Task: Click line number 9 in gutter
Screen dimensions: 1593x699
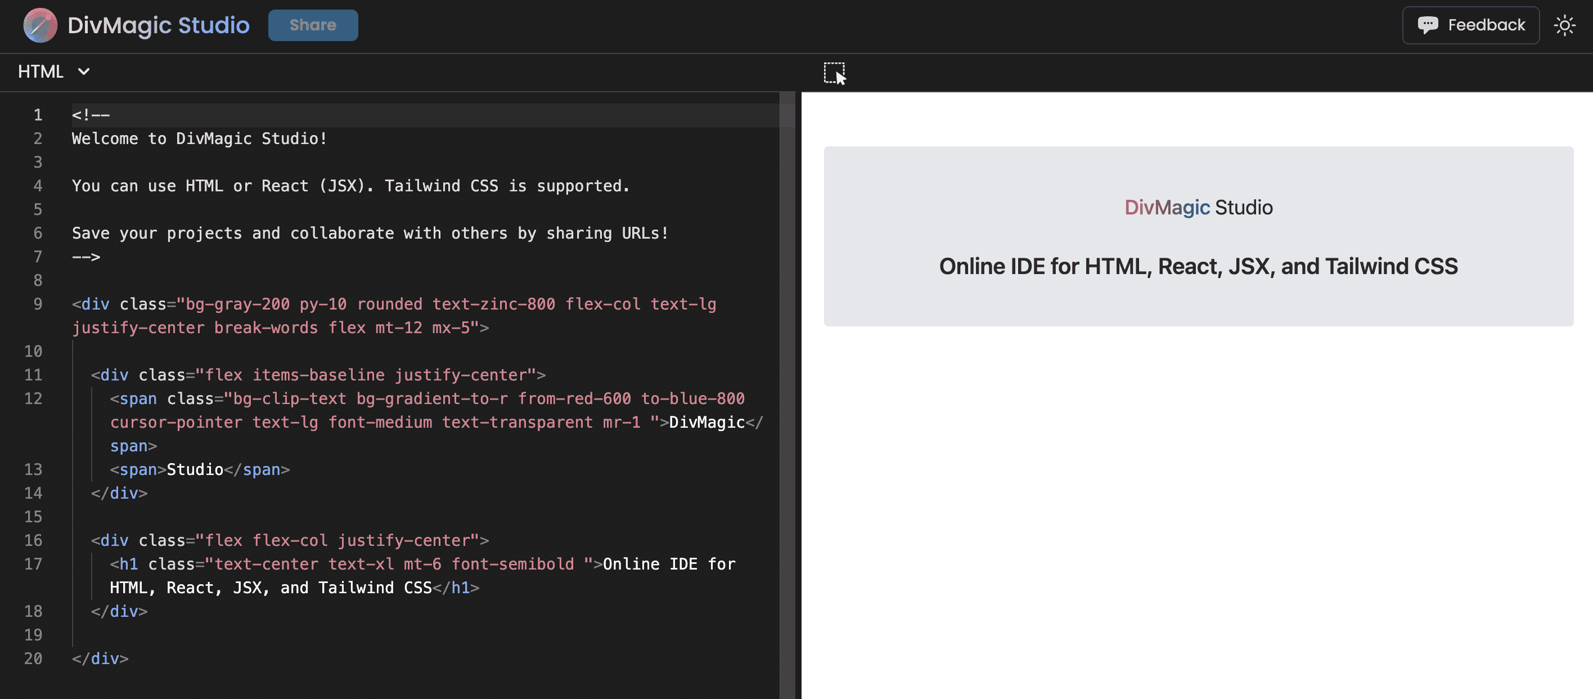Action: [38, 304]
